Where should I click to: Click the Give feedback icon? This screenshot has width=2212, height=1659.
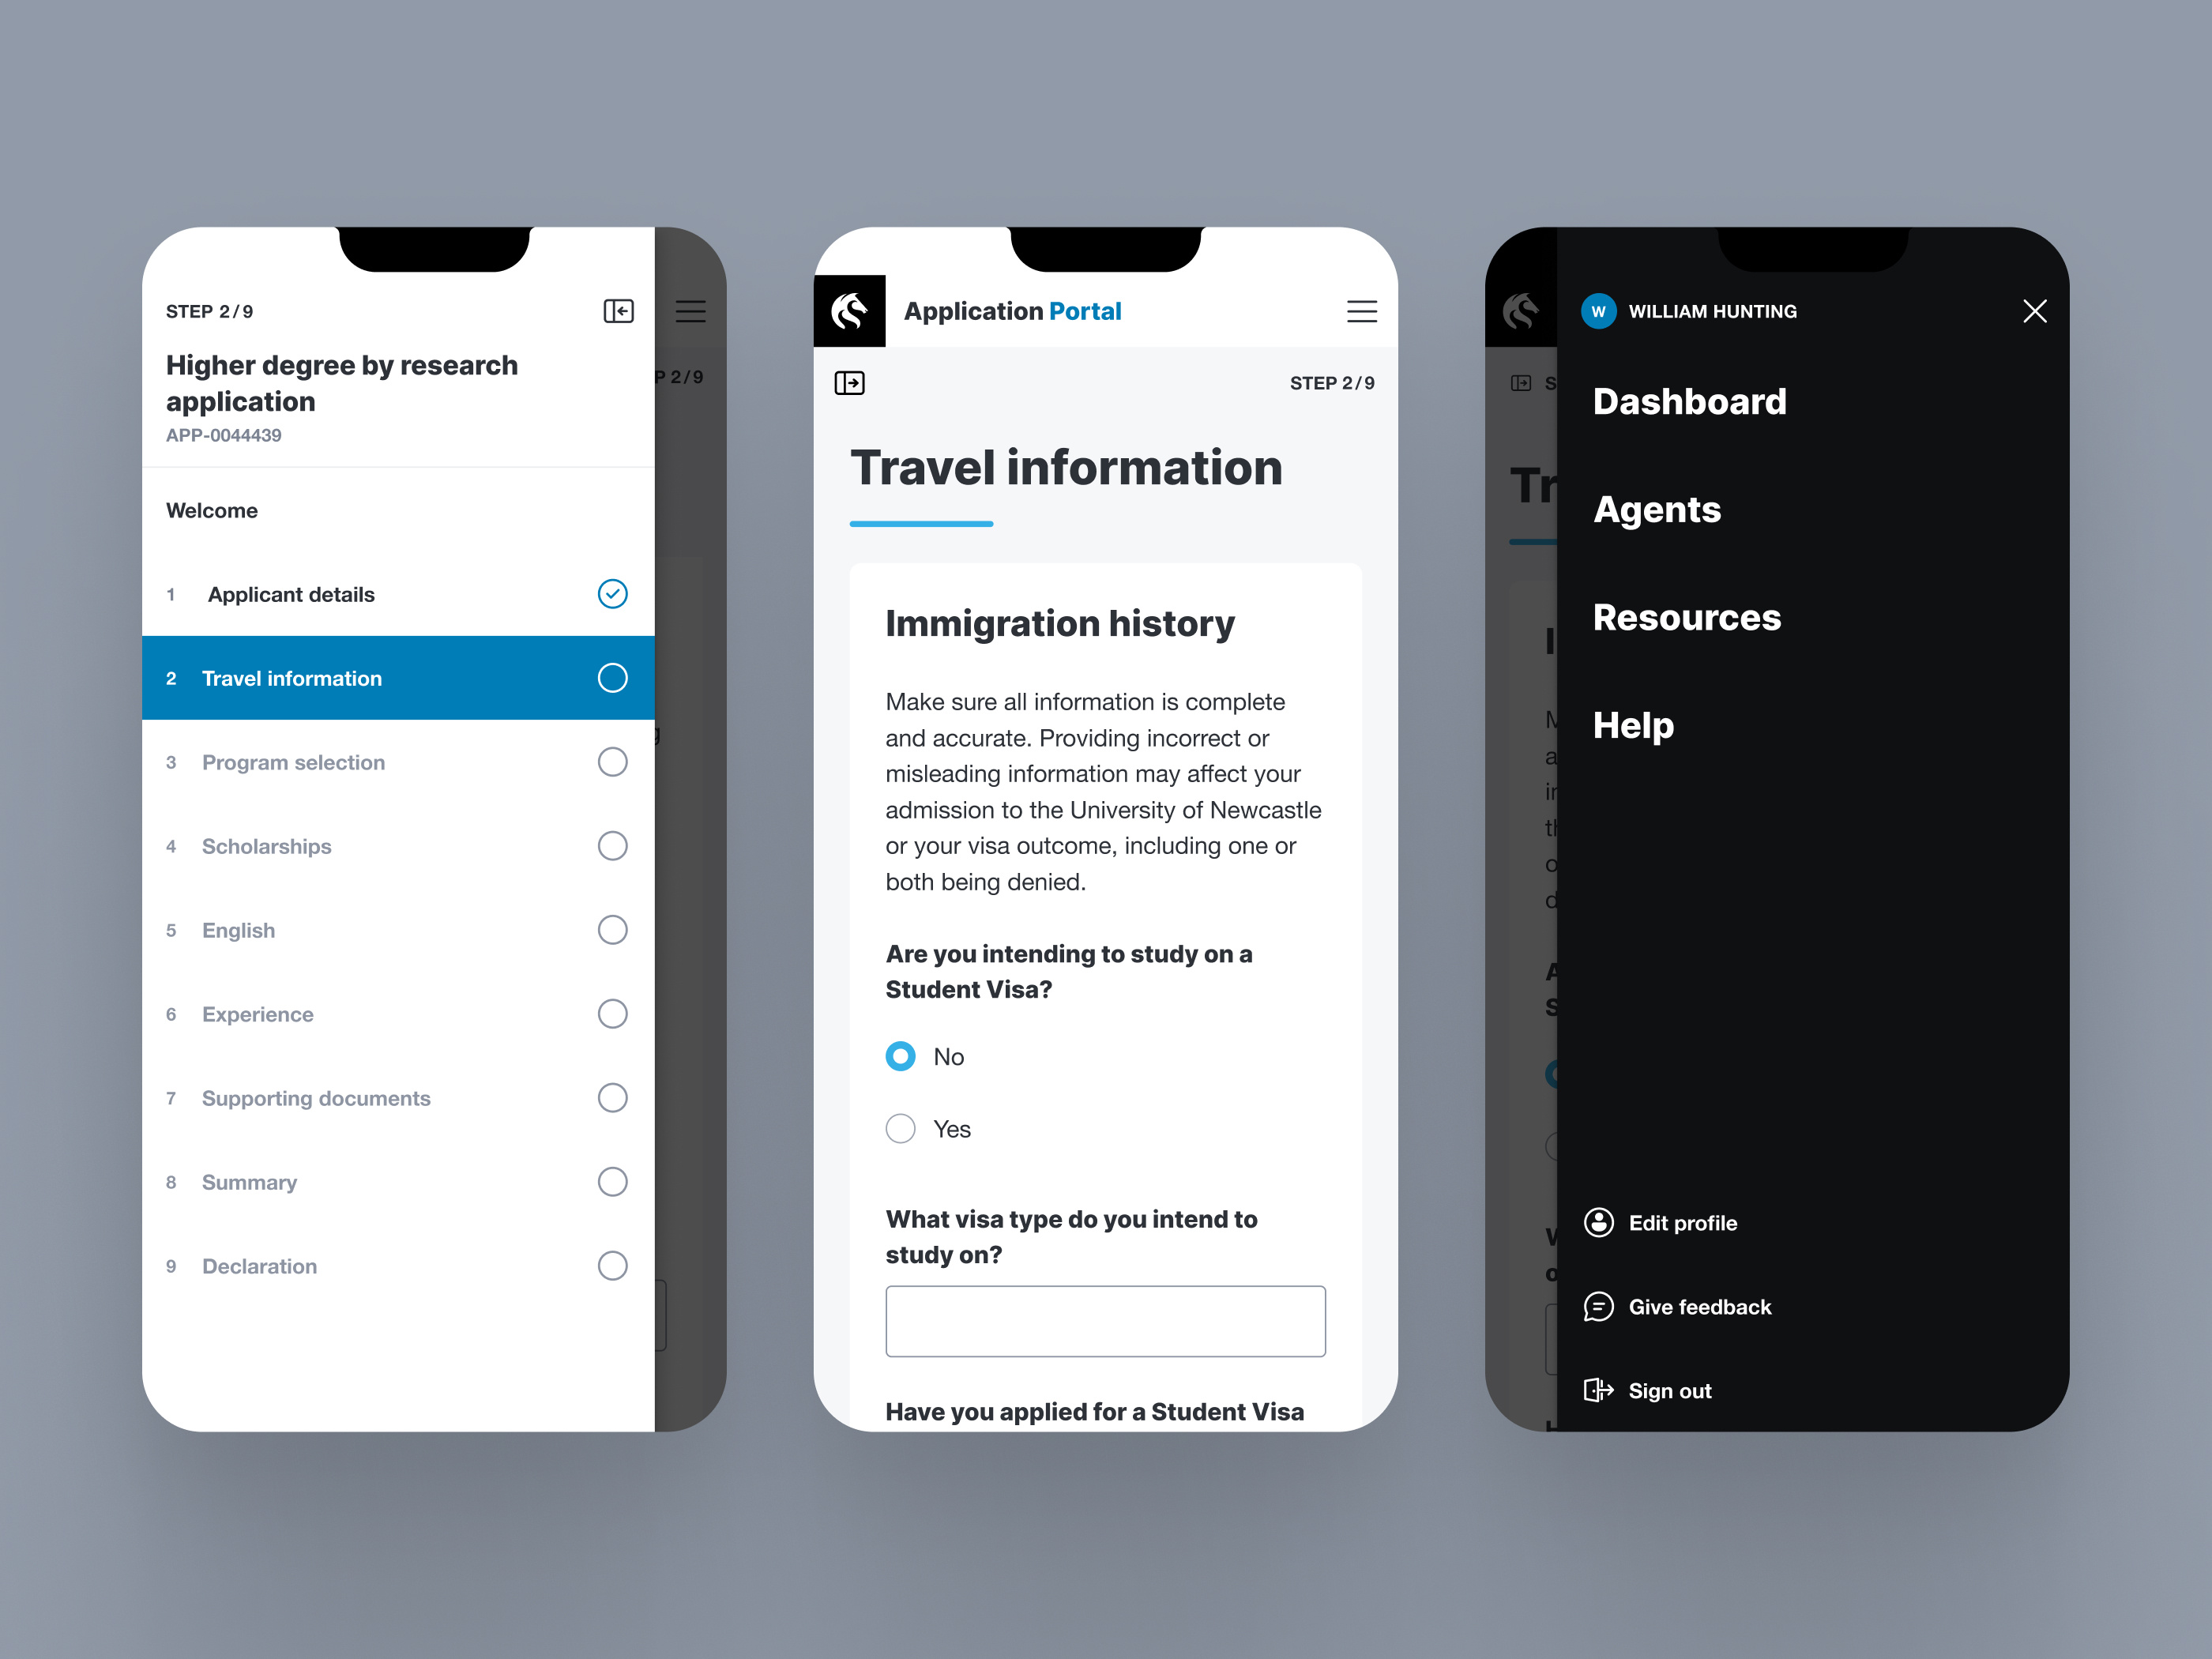(1599, 1307)
